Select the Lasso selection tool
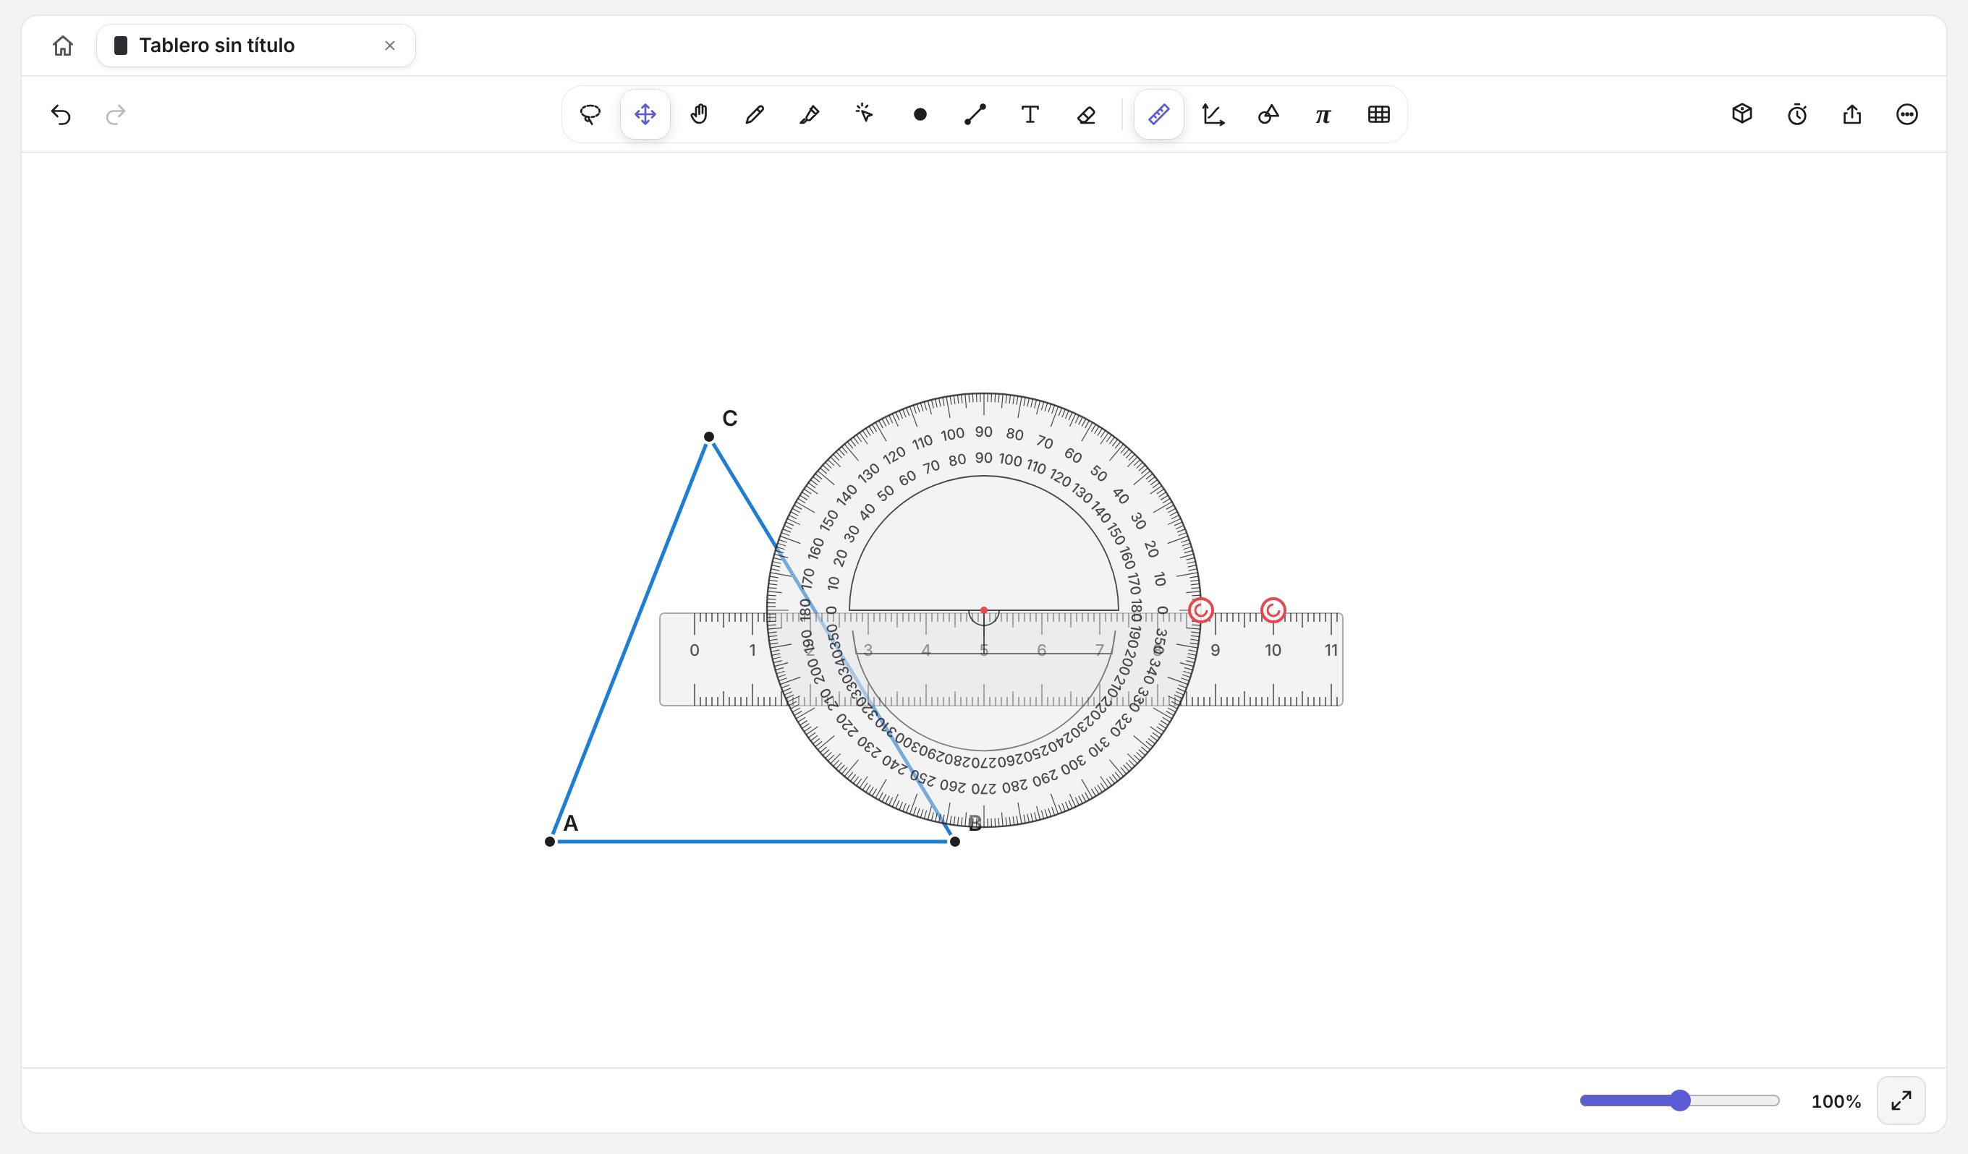Image resolution: width=1968 pixels, height=1154 pixels. point(590,115)
